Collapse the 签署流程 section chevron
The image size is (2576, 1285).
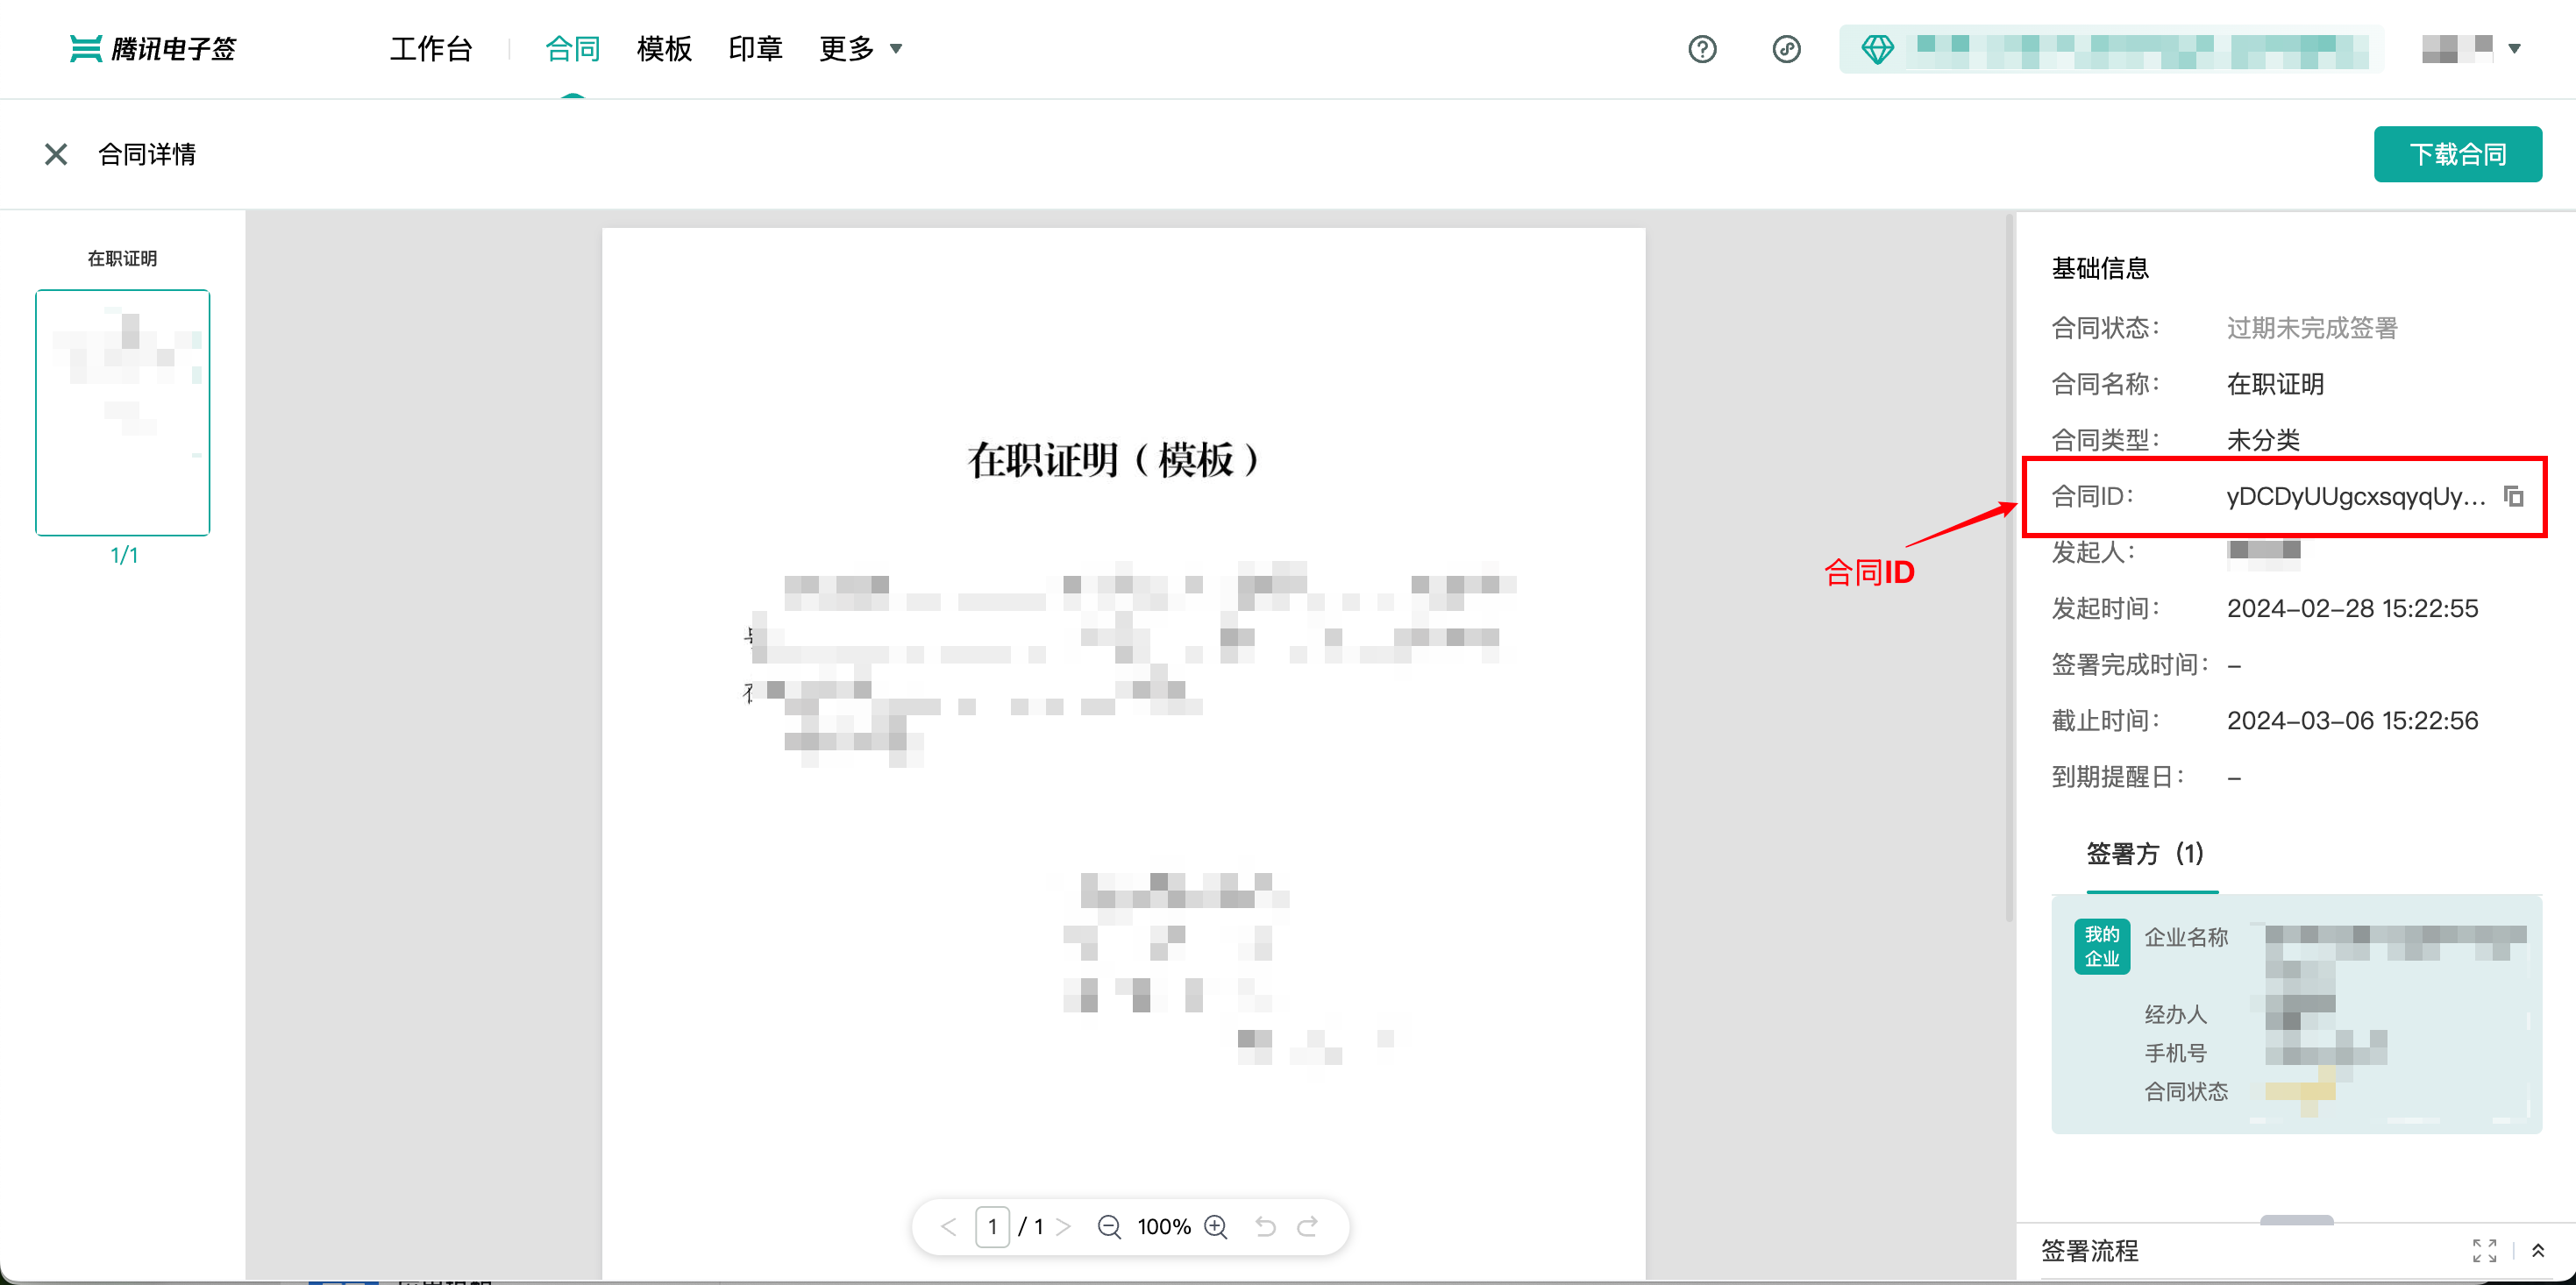[2538, 1250]
